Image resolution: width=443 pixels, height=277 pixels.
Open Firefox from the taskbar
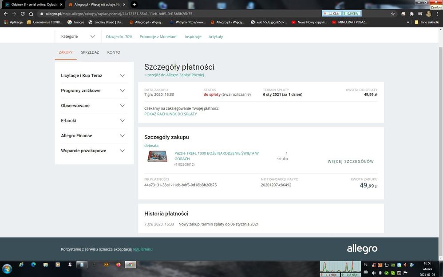tap(118, 265)
